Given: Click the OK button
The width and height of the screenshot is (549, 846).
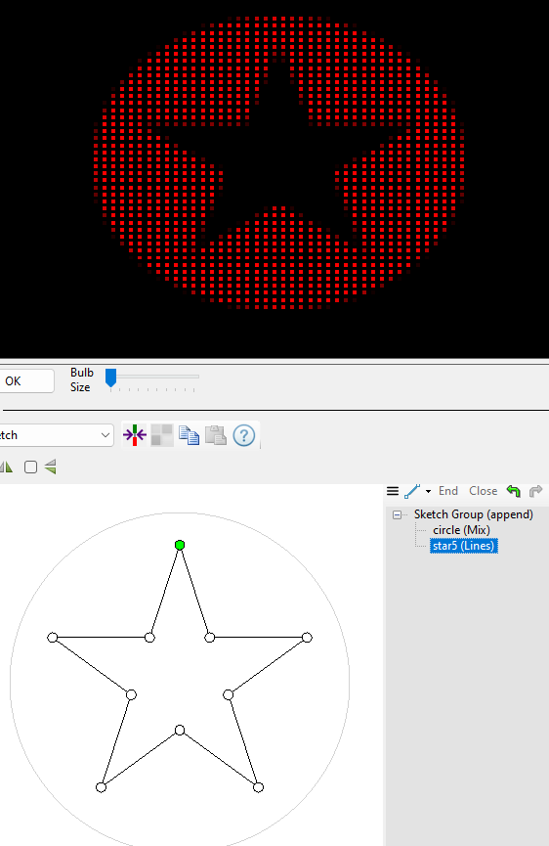Looking at the screenshot, I should click(26, 380).
